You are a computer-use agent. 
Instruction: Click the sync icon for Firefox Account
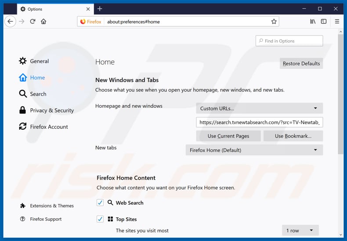(22, 127)
